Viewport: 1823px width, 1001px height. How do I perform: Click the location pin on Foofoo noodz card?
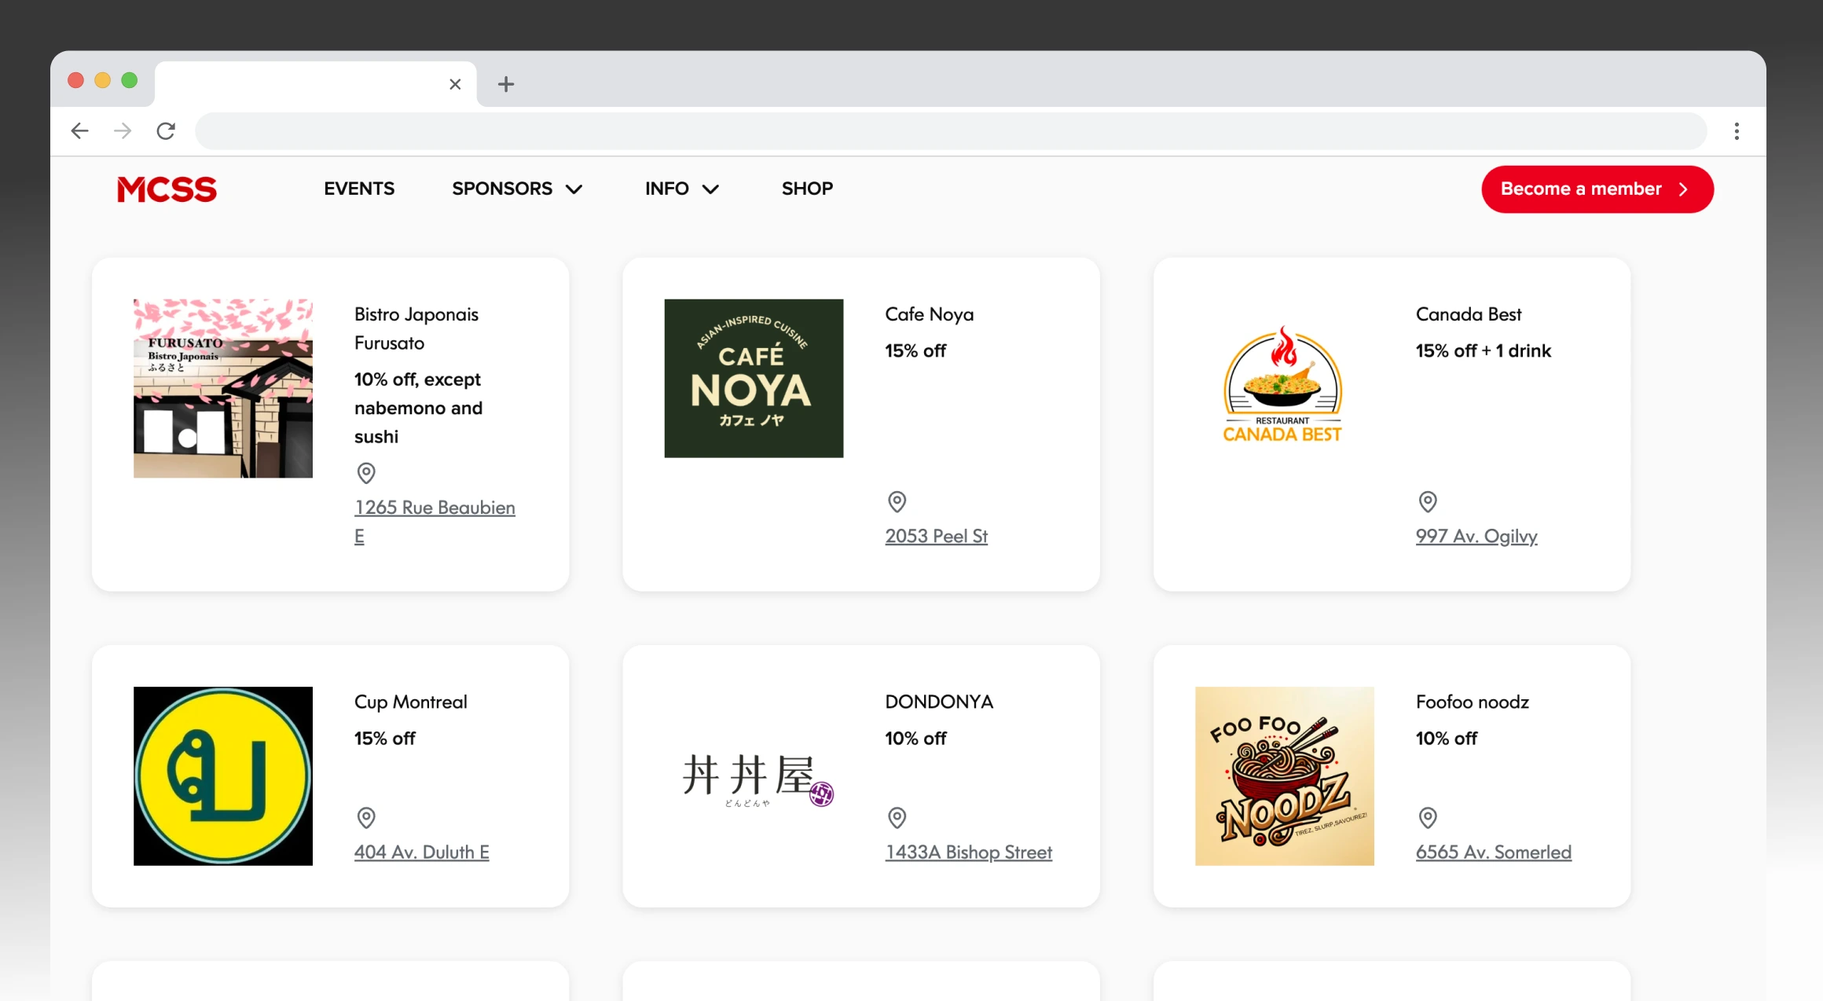pos(1428,818)
